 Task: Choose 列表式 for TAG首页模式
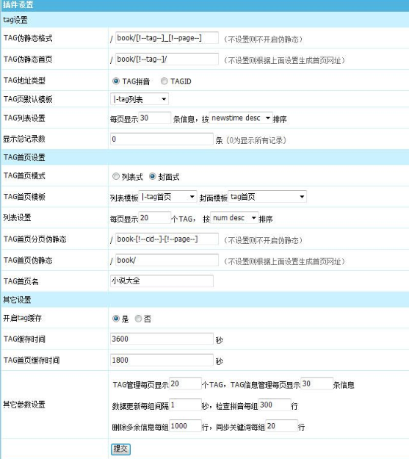point(116,176)
